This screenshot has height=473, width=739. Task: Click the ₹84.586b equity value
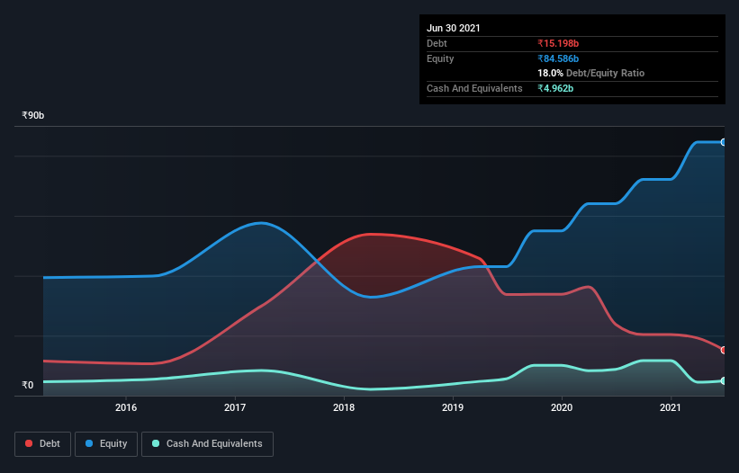558,58
